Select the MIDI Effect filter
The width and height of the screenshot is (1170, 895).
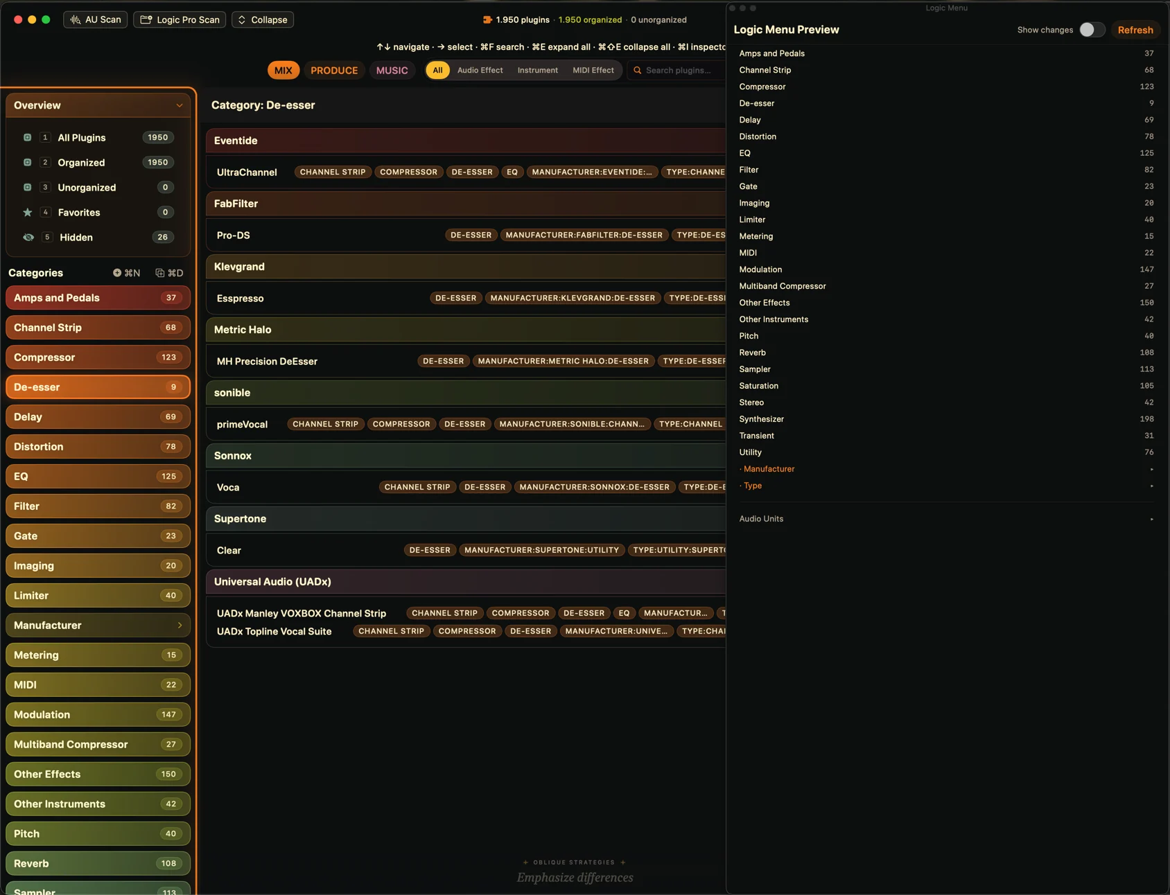coord(593,71)
